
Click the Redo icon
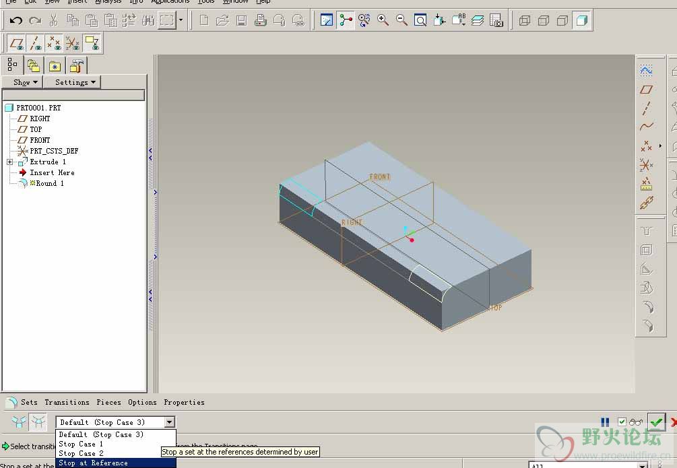pos(35,20)
